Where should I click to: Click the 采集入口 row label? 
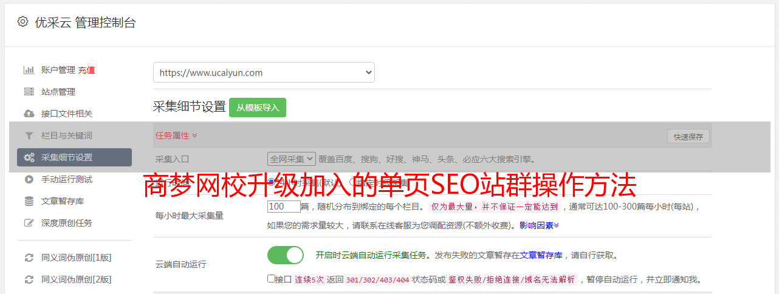click(x=173, y=159)
